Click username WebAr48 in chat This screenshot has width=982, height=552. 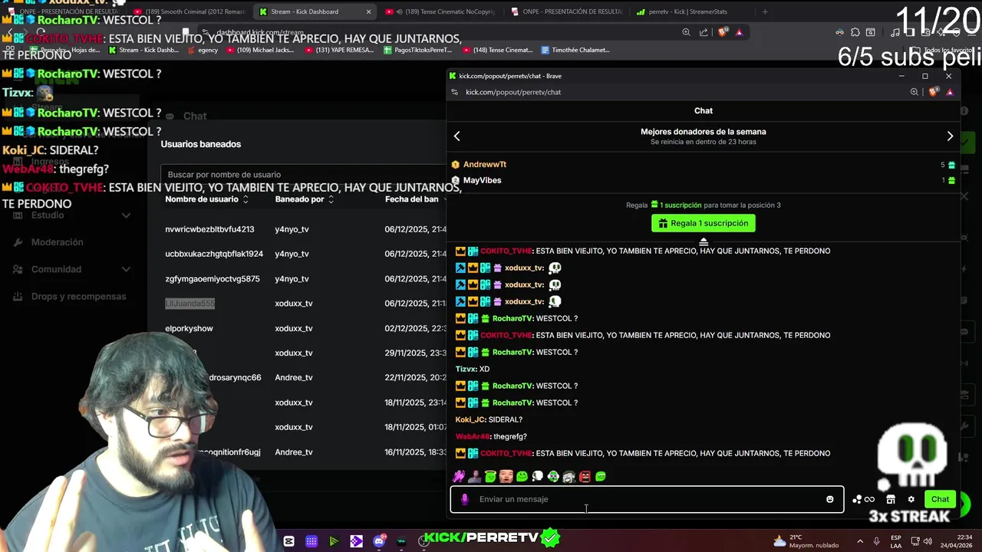(x=473, y=436)
